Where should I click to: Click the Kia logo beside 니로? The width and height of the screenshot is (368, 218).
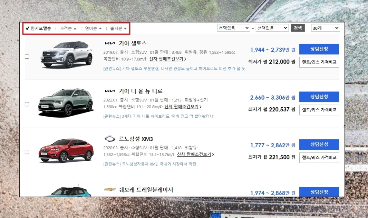click(109, 91)
